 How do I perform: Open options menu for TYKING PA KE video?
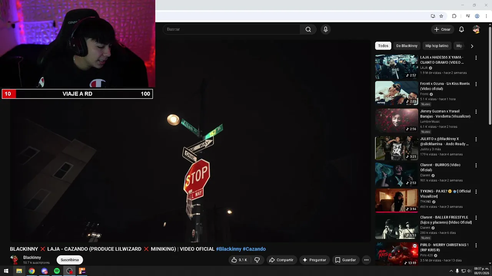tap(476, 191)
